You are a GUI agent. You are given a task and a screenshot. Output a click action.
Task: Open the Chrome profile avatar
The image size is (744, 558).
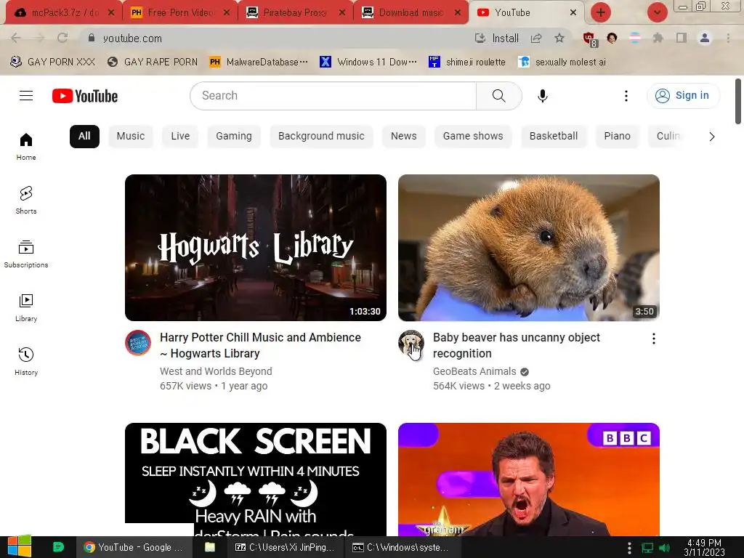click(705, 38)
